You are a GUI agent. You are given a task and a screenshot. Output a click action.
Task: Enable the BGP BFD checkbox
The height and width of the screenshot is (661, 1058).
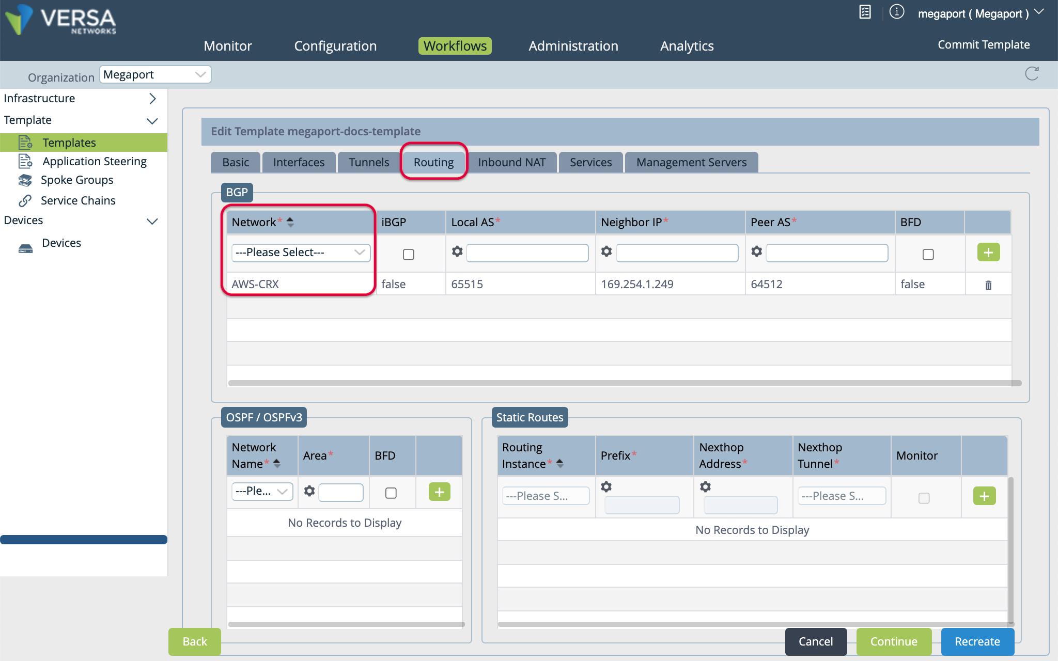click(x=928, y=254)
